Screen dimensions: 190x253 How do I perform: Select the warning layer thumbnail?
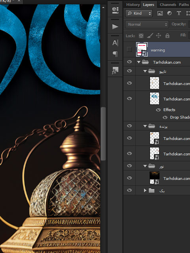(142, 49)
